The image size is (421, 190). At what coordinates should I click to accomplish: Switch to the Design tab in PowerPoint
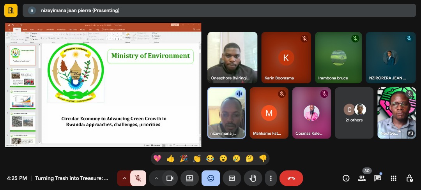pyautogui.click(x=40, y=30)
